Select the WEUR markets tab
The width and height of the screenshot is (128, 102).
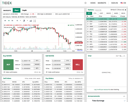tap(123, 13)
